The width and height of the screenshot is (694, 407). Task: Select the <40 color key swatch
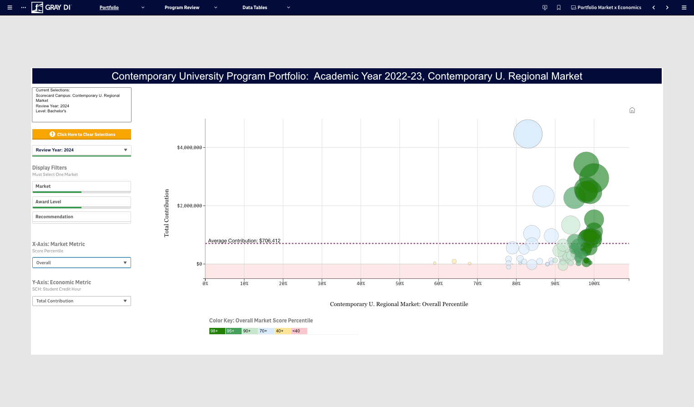click(299, 331)
